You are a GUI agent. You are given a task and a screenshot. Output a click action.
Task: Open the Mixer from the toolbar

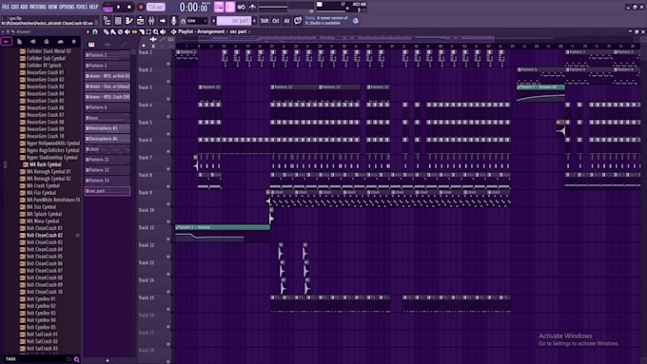pyautogui.click(x=151, y=21)
